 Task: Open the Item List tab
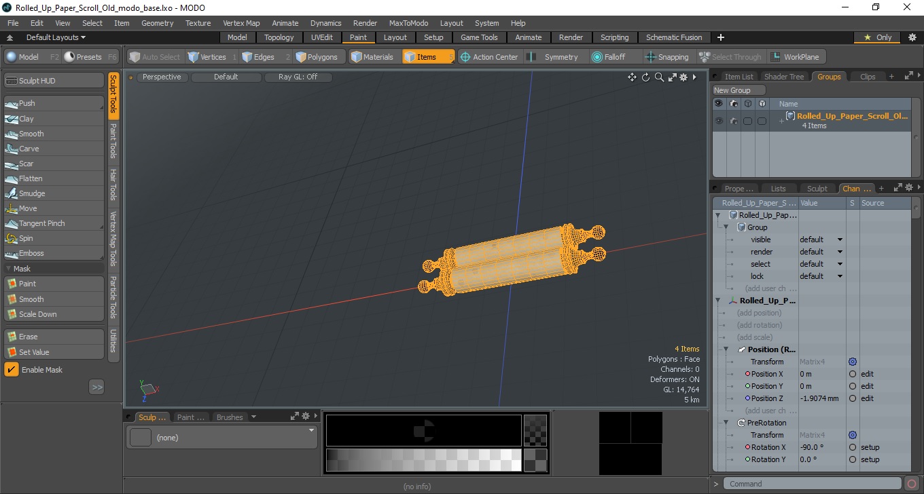(738, 77)
